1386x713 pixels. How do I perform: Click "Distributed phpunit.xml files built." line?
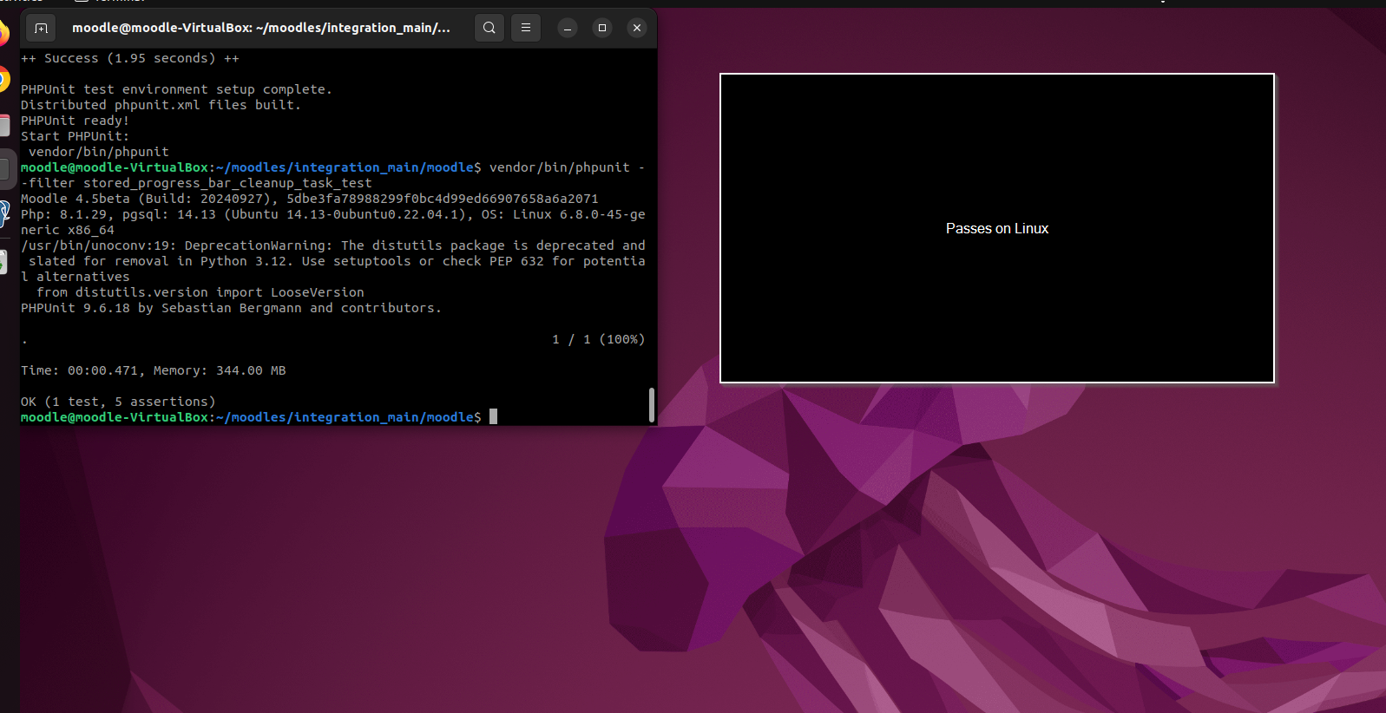(x=161, y=105)
